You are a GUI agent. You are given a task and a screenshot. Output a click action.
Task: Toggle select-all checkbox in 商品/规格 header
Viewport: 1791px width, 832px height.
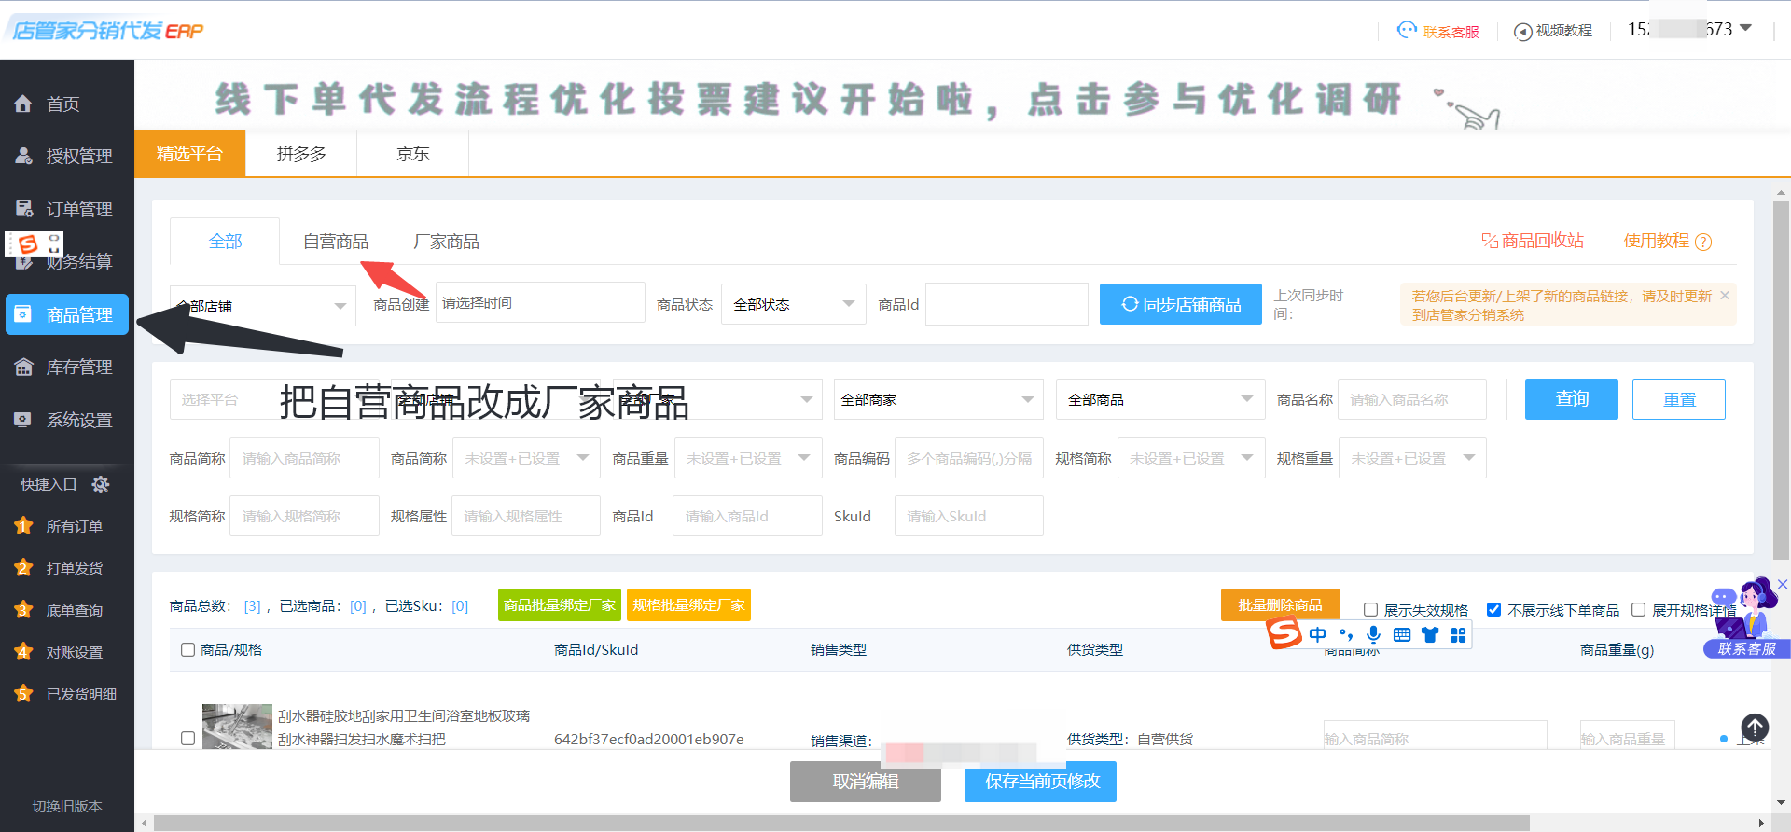tap(187, 650)
